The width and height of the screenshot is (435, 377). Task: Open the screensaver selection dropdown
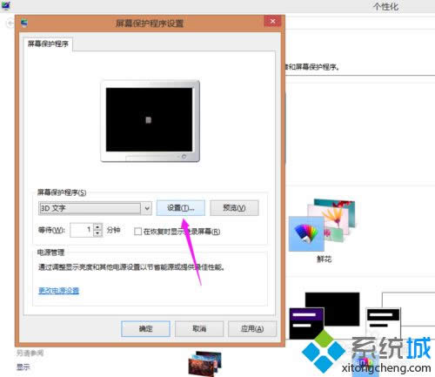tap(95, 208)
